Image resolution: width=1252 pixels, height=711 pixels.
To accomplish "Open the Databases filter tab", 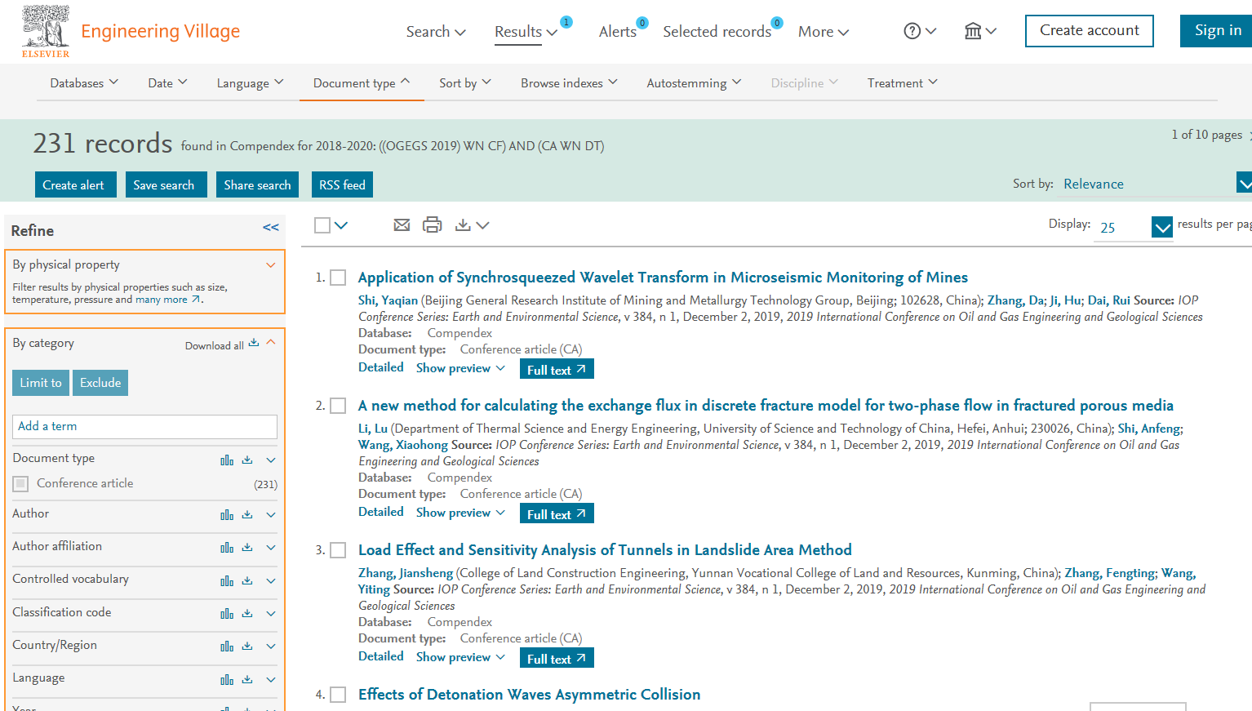I will tap(84, 83).
